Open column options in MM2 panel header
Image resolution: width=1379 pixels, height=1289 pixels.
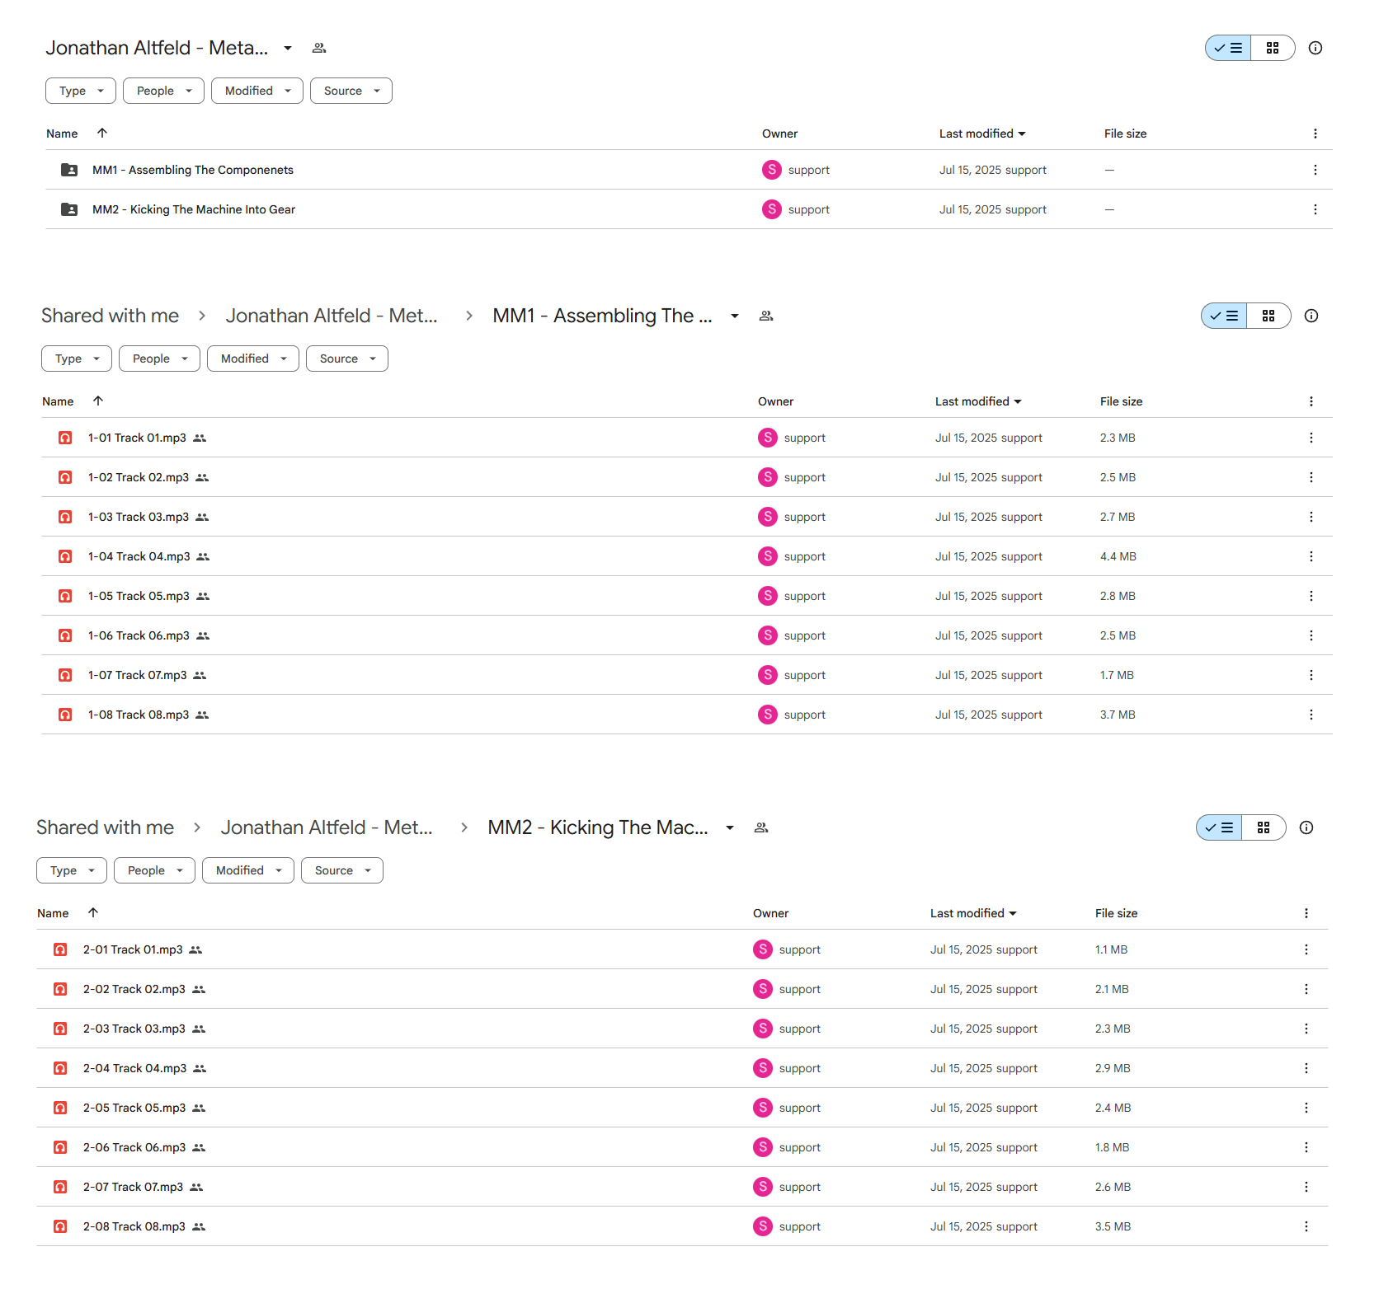(1306, 913)
